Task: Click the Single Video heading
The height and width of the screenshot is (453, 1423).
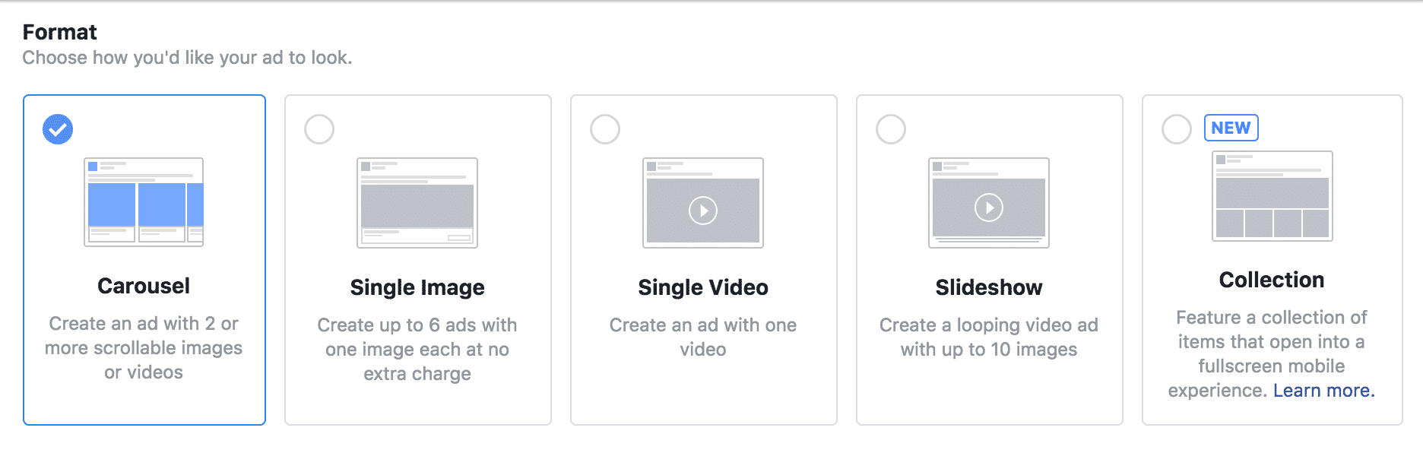Action: 703,287
